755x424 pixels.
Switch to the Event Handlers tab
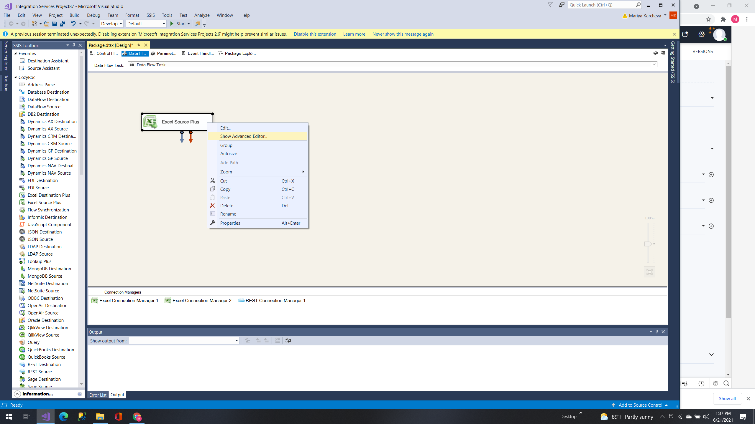[x=197, y=53]
